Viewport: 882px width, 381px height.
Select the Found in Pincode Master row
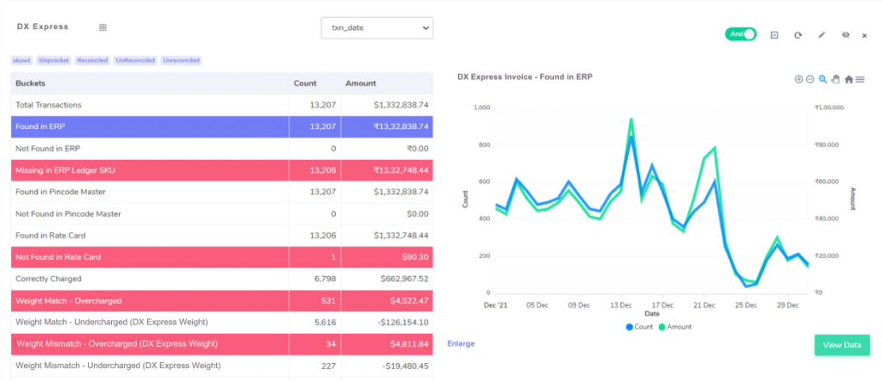222,192
